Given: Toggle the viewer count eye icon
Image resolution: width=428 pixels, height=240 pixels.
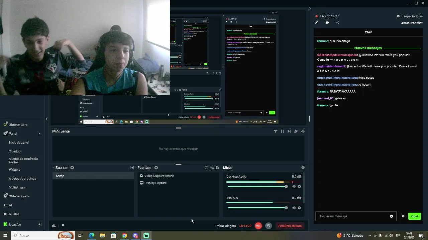Looking at the screenshot, I should pyautogui.click(x=398, y=16).
